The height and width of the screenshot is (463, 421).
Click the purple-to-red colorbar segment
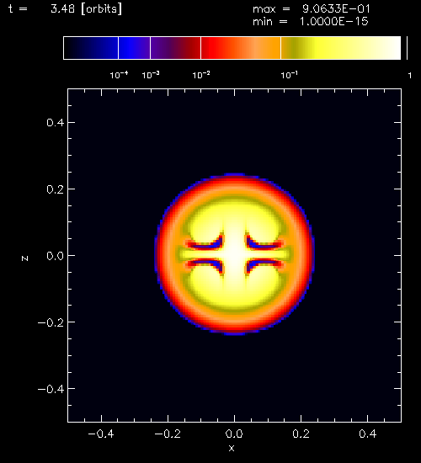175,48
